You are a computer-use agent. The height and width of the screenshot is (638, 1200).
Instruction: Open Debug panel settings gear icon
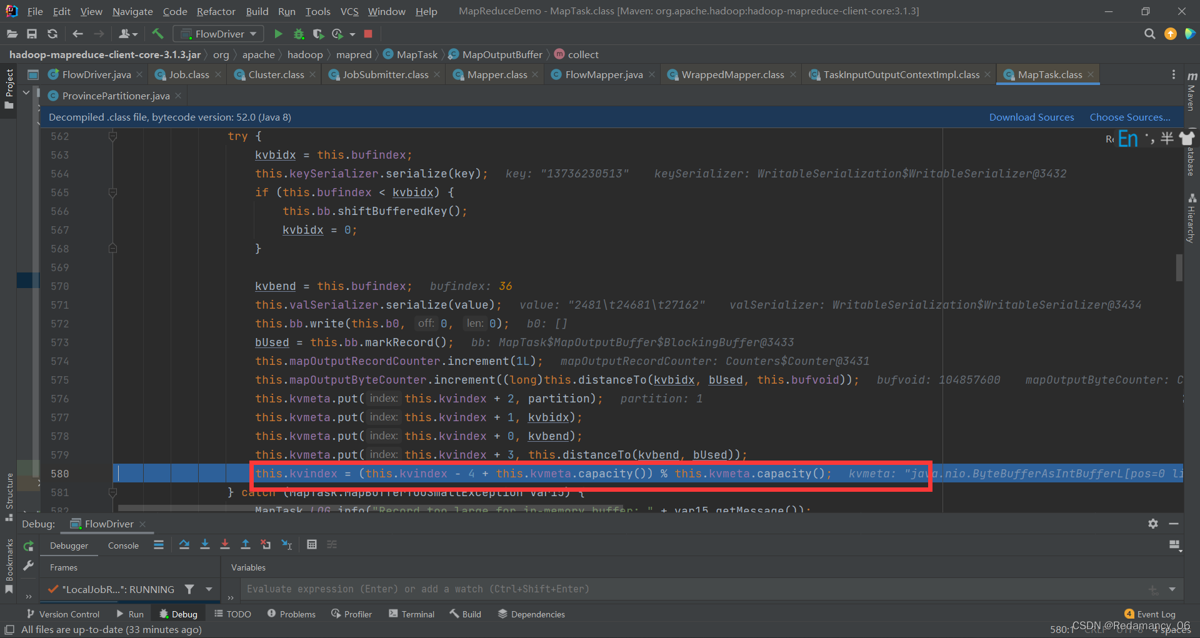[x=1153, y=524]
